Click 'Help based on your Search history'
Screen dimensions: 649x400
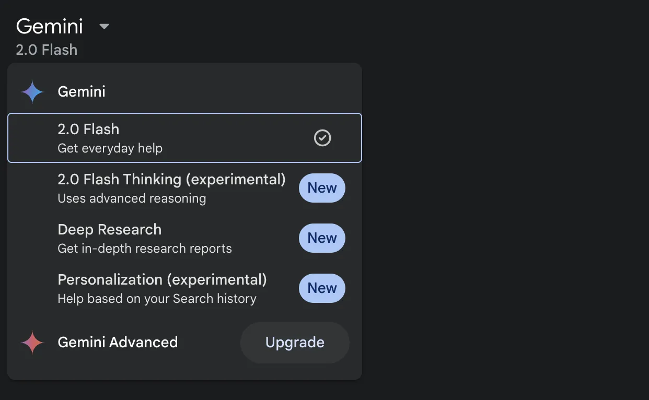coord(157,299)
